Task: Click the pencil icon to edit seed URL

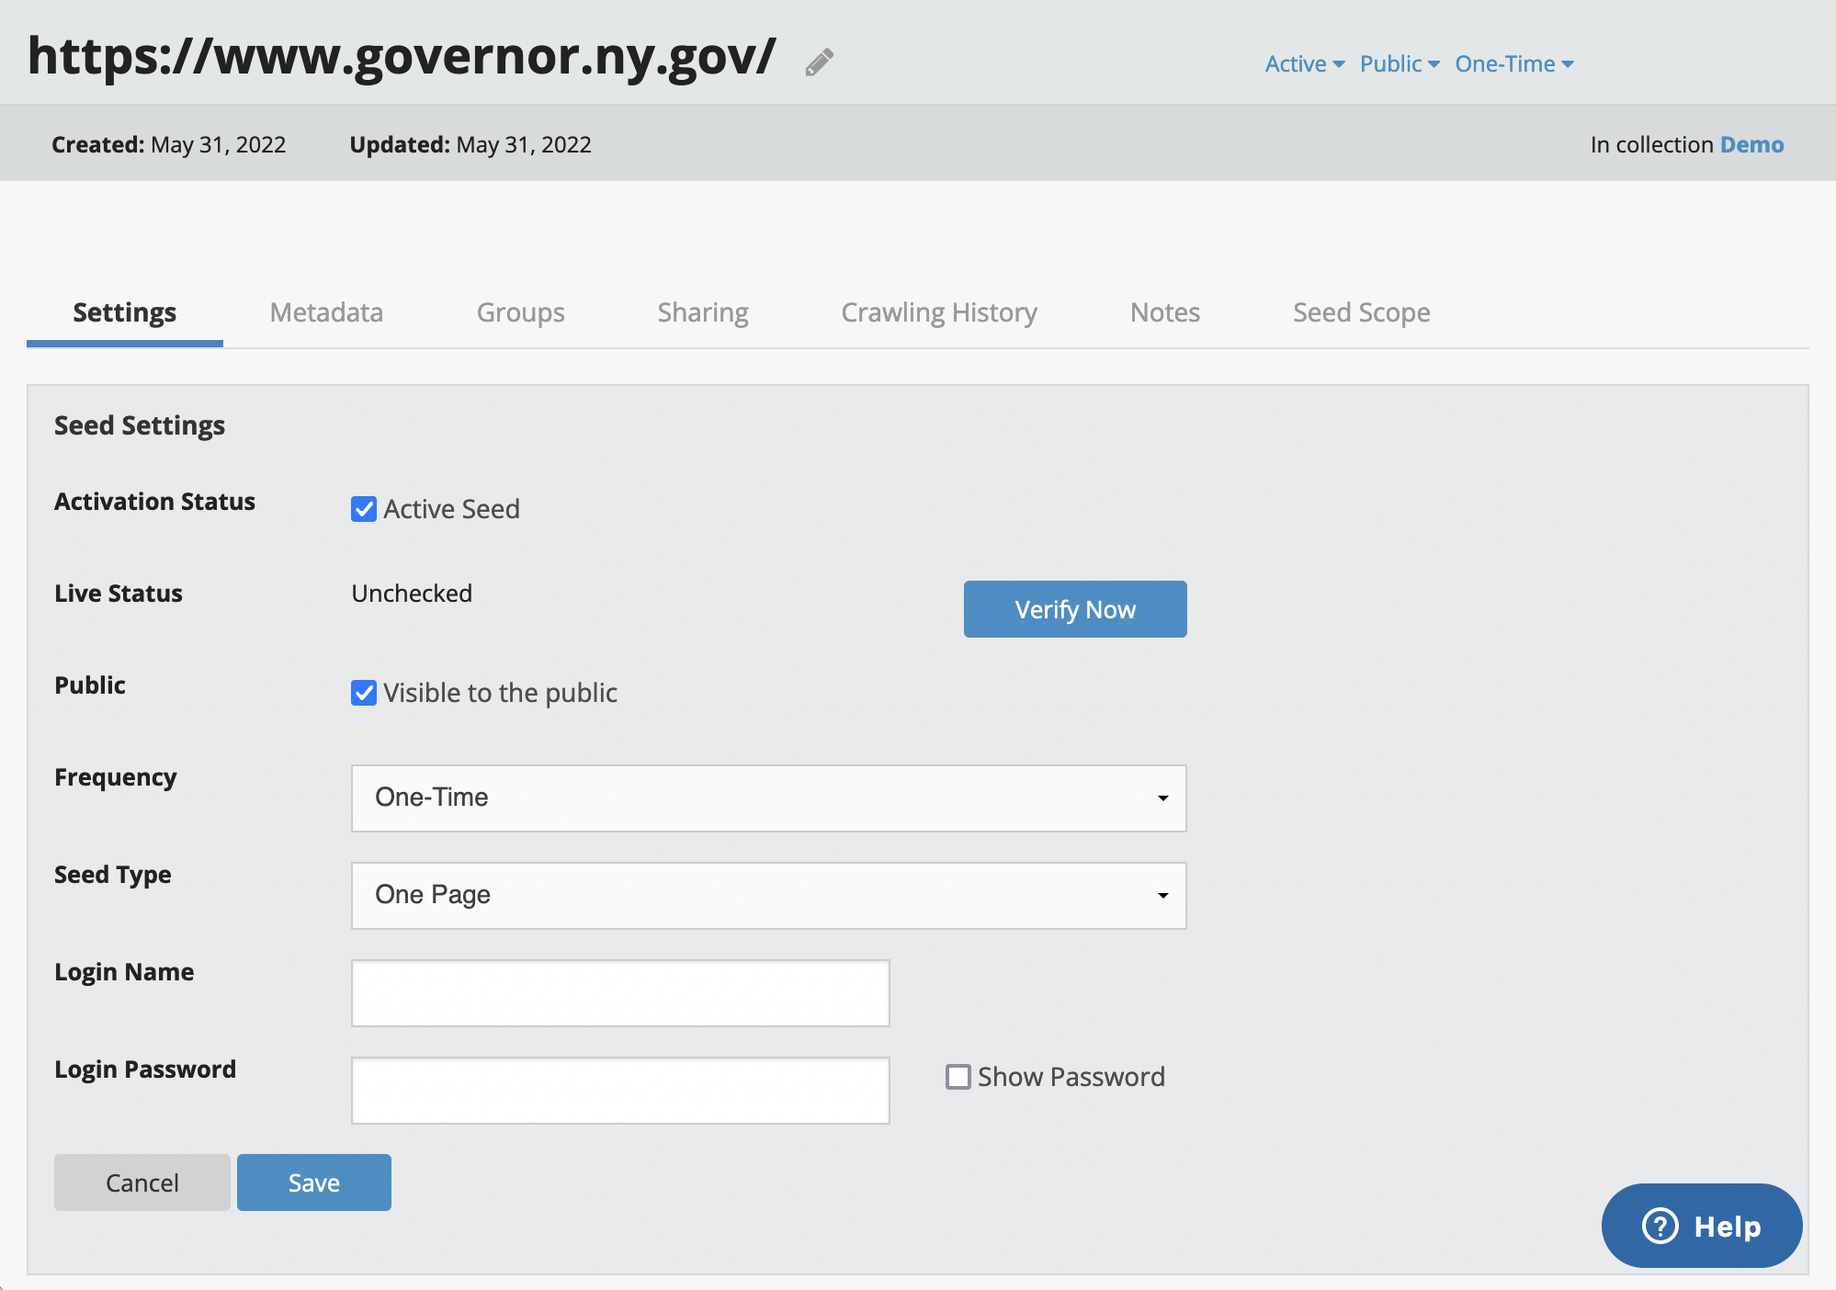Action: click(819, 62)
